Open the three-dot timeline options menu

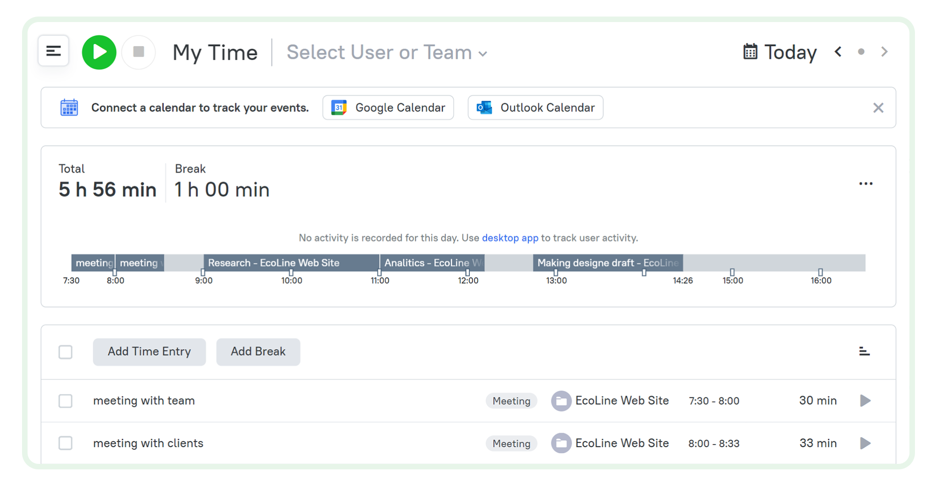point(865,184)
